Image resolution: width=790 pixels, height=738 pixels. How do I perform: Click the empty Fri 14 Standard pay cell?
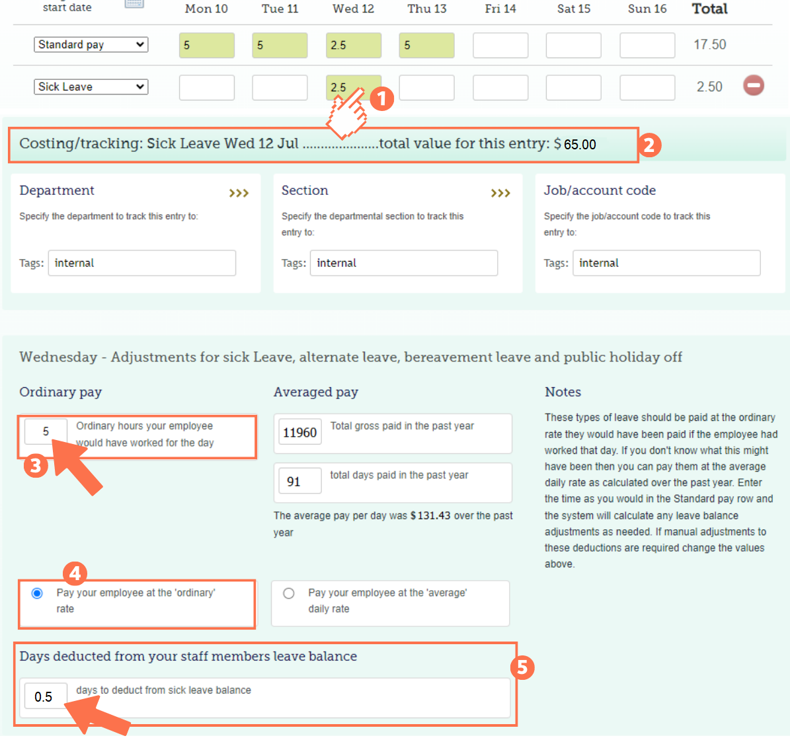pyautogui.click(x=500, y=45)
